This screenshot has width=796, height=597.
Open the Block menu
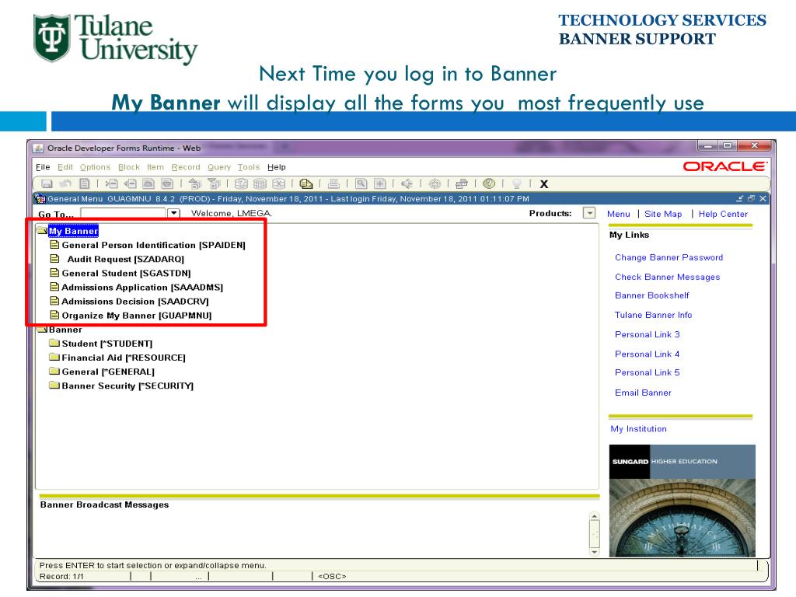pyautogui.click(x=129, y=167)
